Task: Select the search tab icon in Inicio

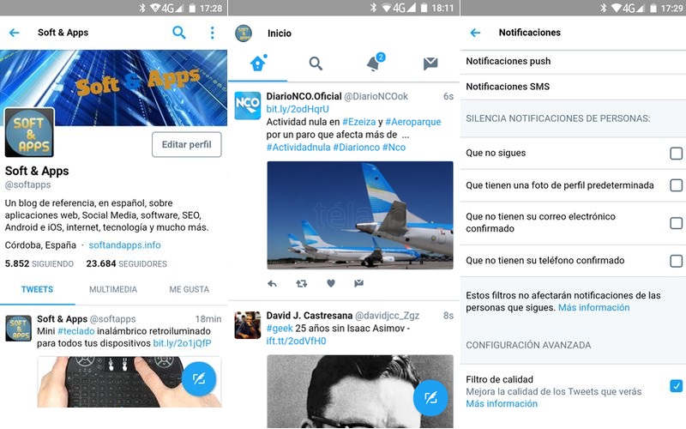Action: pos(316,63)
